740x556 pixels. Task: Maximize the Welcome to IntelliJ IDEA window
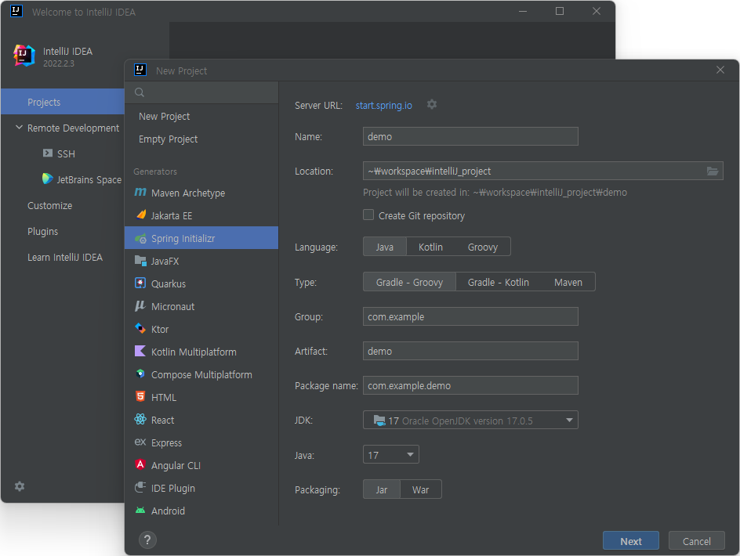pyautogui.click(x=559, y=11)
